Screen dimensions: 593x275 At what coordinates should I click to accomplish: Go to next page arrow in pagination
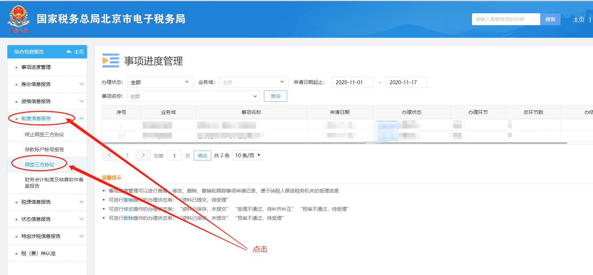[x=143, y=155]
